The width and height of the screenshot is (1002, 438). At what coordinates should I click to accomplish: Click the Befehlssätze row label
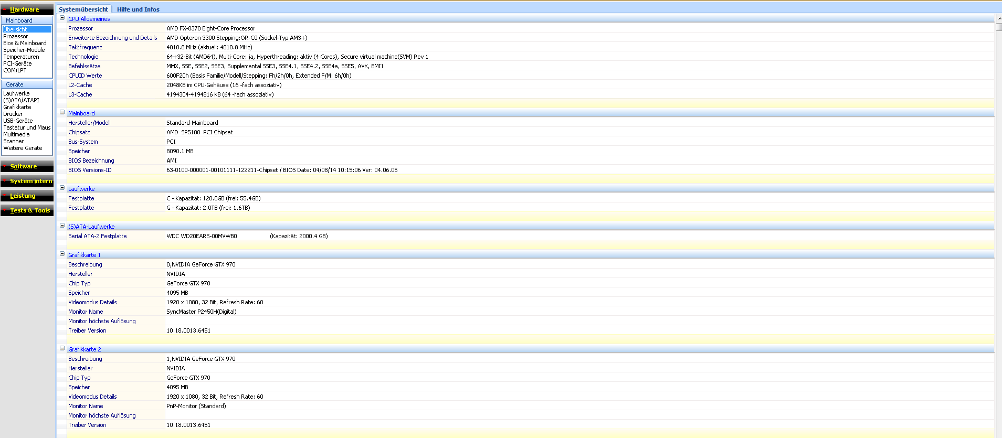point(84,66)
